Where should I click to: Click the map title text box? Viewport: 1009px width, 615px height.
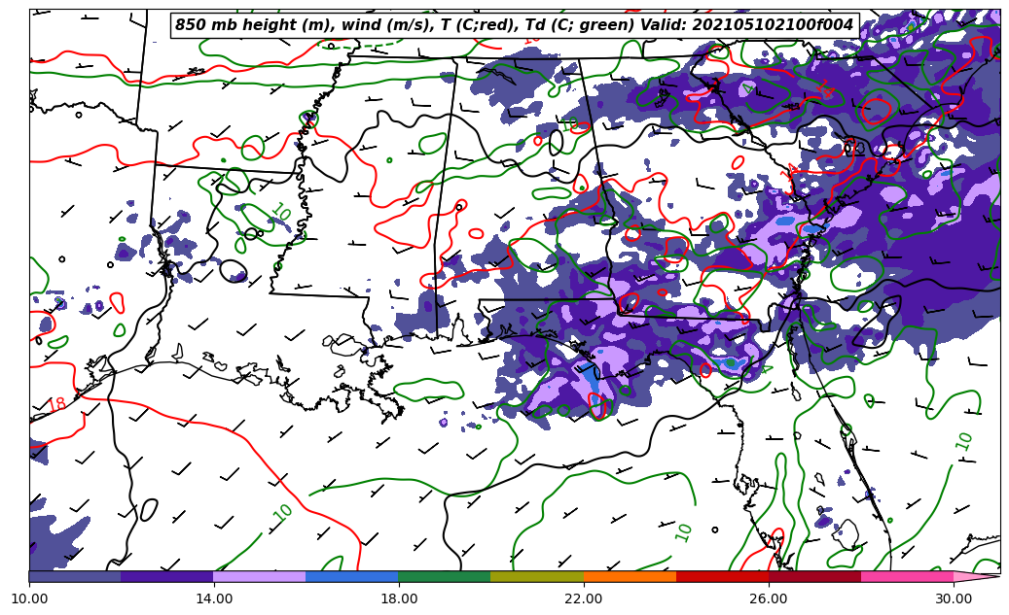tap(515, 25)
